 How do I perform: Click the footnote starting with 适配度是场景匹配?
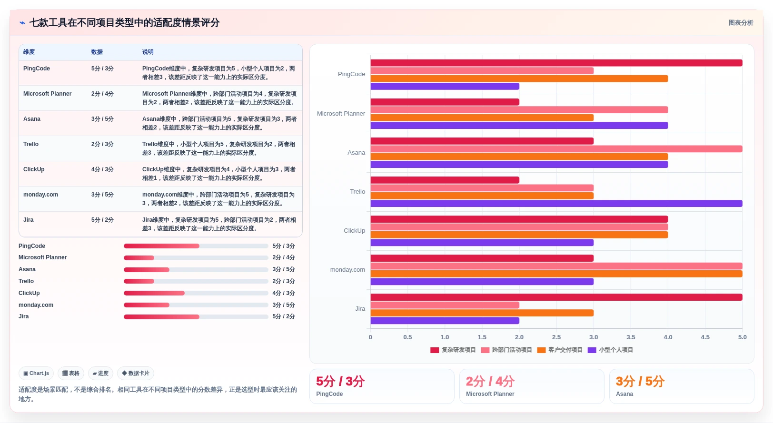[158, 394]
